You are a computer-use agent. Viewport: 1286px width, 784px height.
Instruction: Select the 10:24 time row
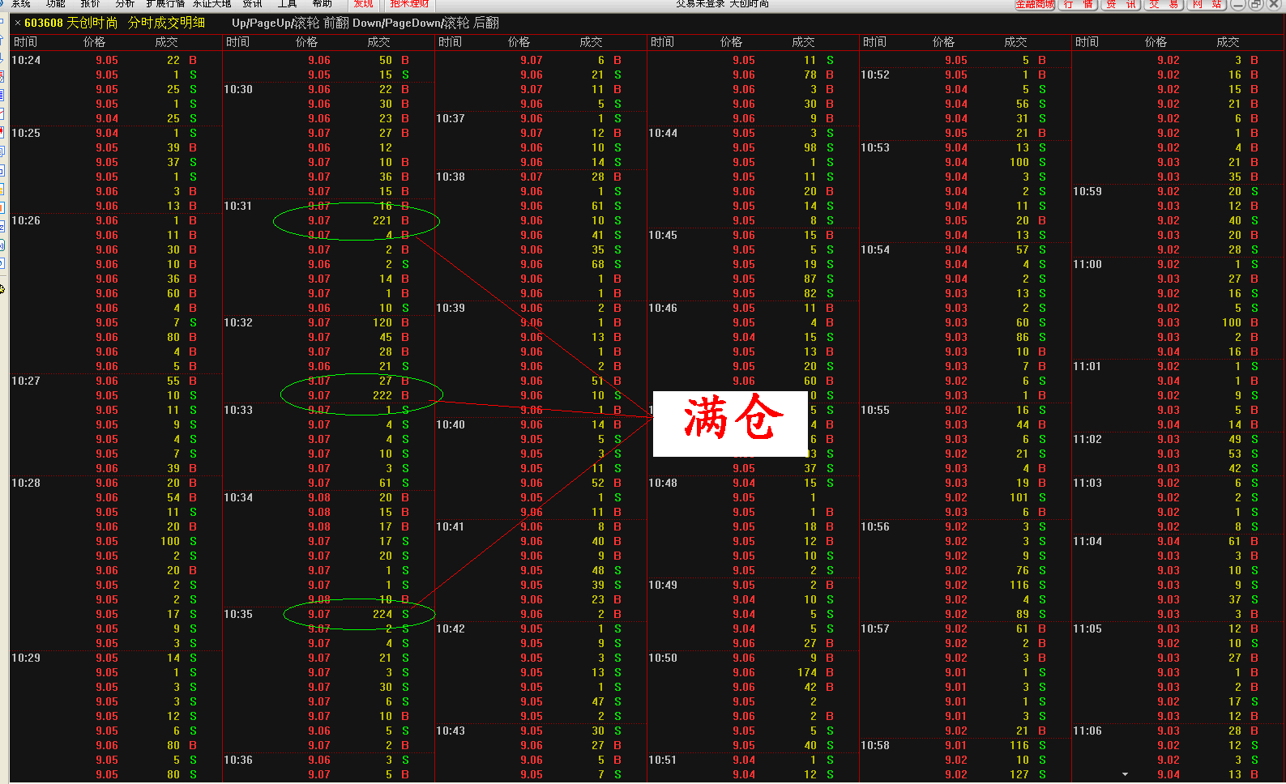(x=26, y=60)
